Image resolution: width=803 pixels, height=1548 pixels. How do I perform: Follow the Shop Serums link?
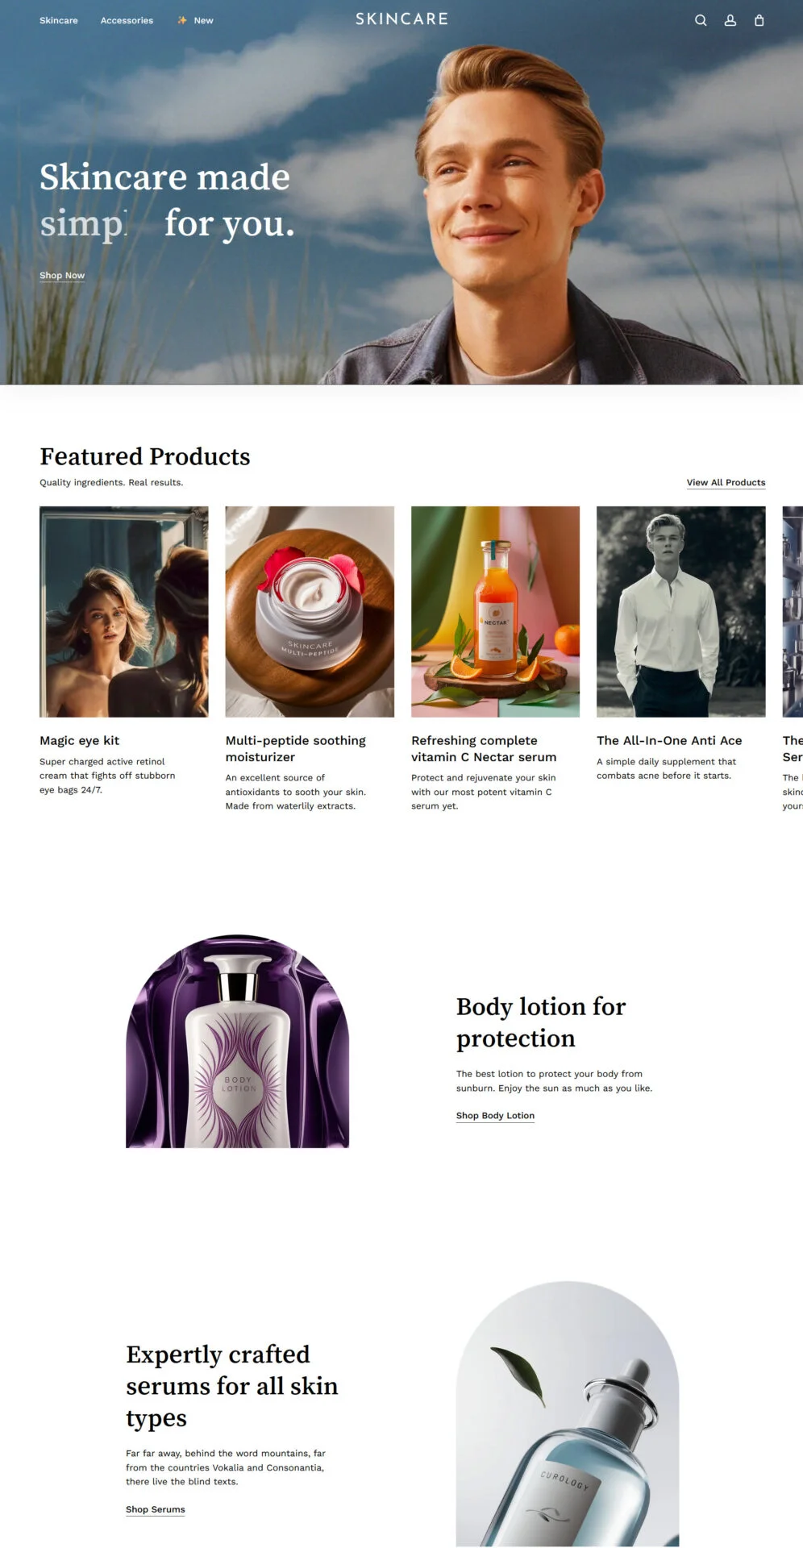click(155, 1509)
